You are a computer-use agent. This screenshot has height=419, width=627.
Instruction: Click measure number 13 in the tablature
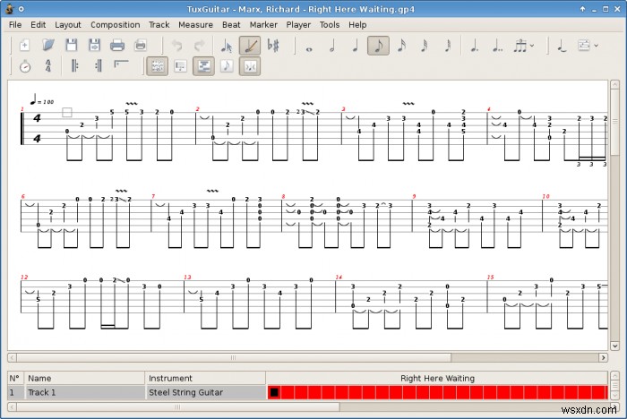tap(187, 277)
